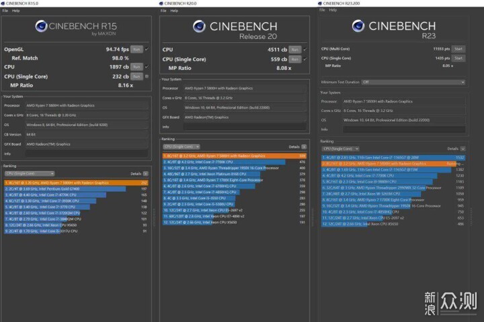Click the CINEBENCH Release 20 sphere logo

click(199, 26)
